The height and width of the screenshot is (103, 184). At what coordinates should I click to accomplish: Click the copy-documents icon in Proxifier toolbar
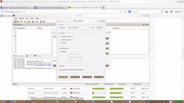pyautogui.click(x=37, y=22)
